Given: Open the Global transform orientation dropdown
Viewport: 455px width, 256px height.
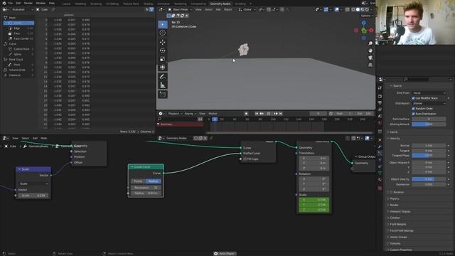Looking at the screenshot, I should coord(247,9).
